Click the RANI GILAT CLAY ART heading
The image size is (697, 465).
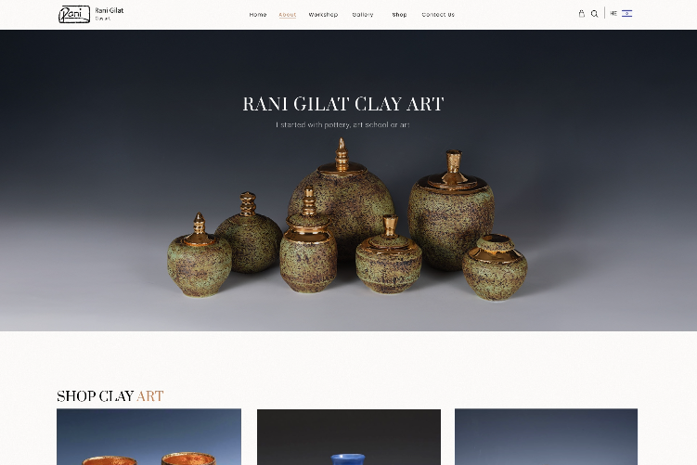(343, 104)
